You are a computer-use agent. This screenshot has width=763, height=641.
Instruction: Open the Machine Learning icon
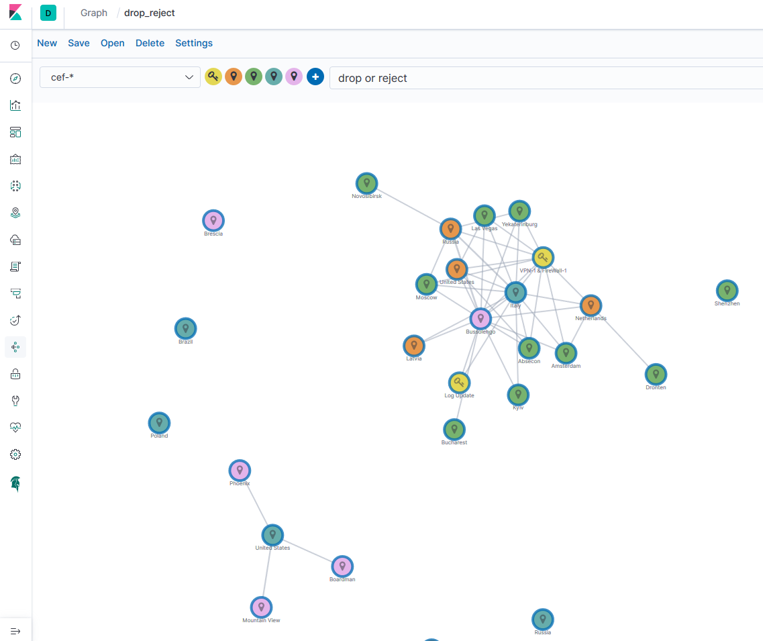tap(15, 186)
